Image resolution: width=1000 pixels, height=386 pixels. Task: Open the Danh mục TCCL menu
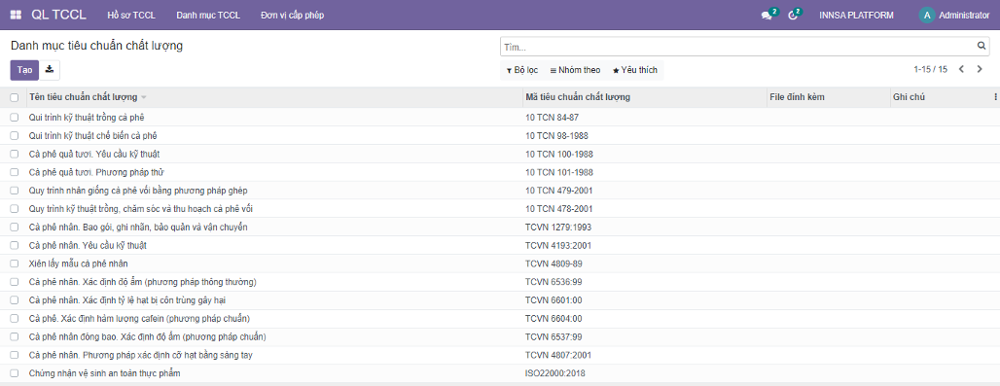208,16
